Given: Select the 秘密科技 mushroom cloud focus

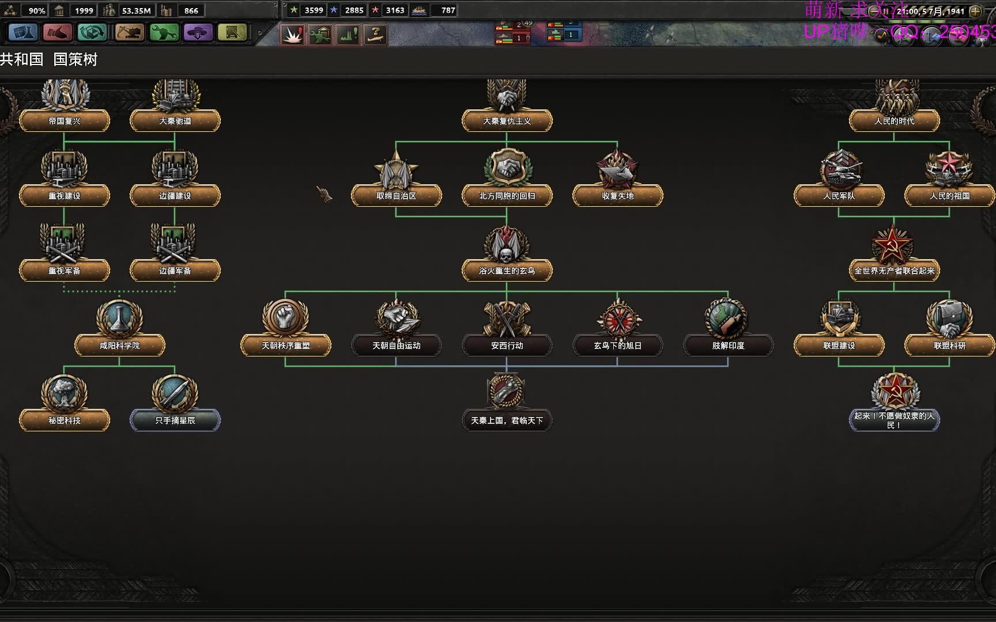Looking at the screenshot, I should point(65,420).
